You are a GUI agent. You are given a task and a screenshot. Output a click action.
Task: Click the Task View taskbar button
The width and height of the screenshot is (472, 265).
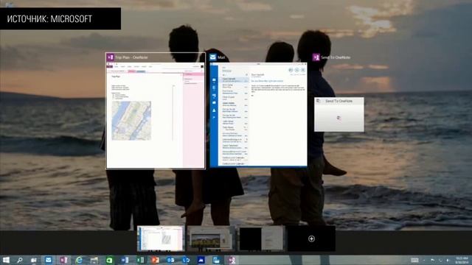point(34,260)
